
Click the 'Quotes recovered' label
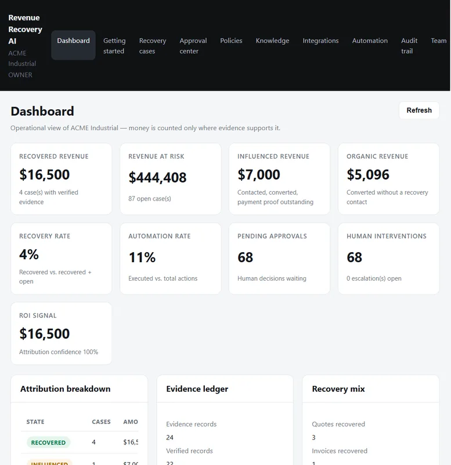pos(338,424)
